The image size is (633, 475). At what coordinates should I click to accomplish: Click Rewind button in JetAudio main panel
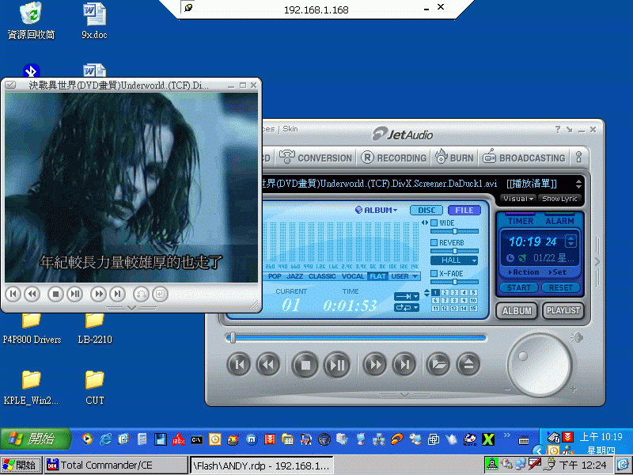[x=268, y=365]
